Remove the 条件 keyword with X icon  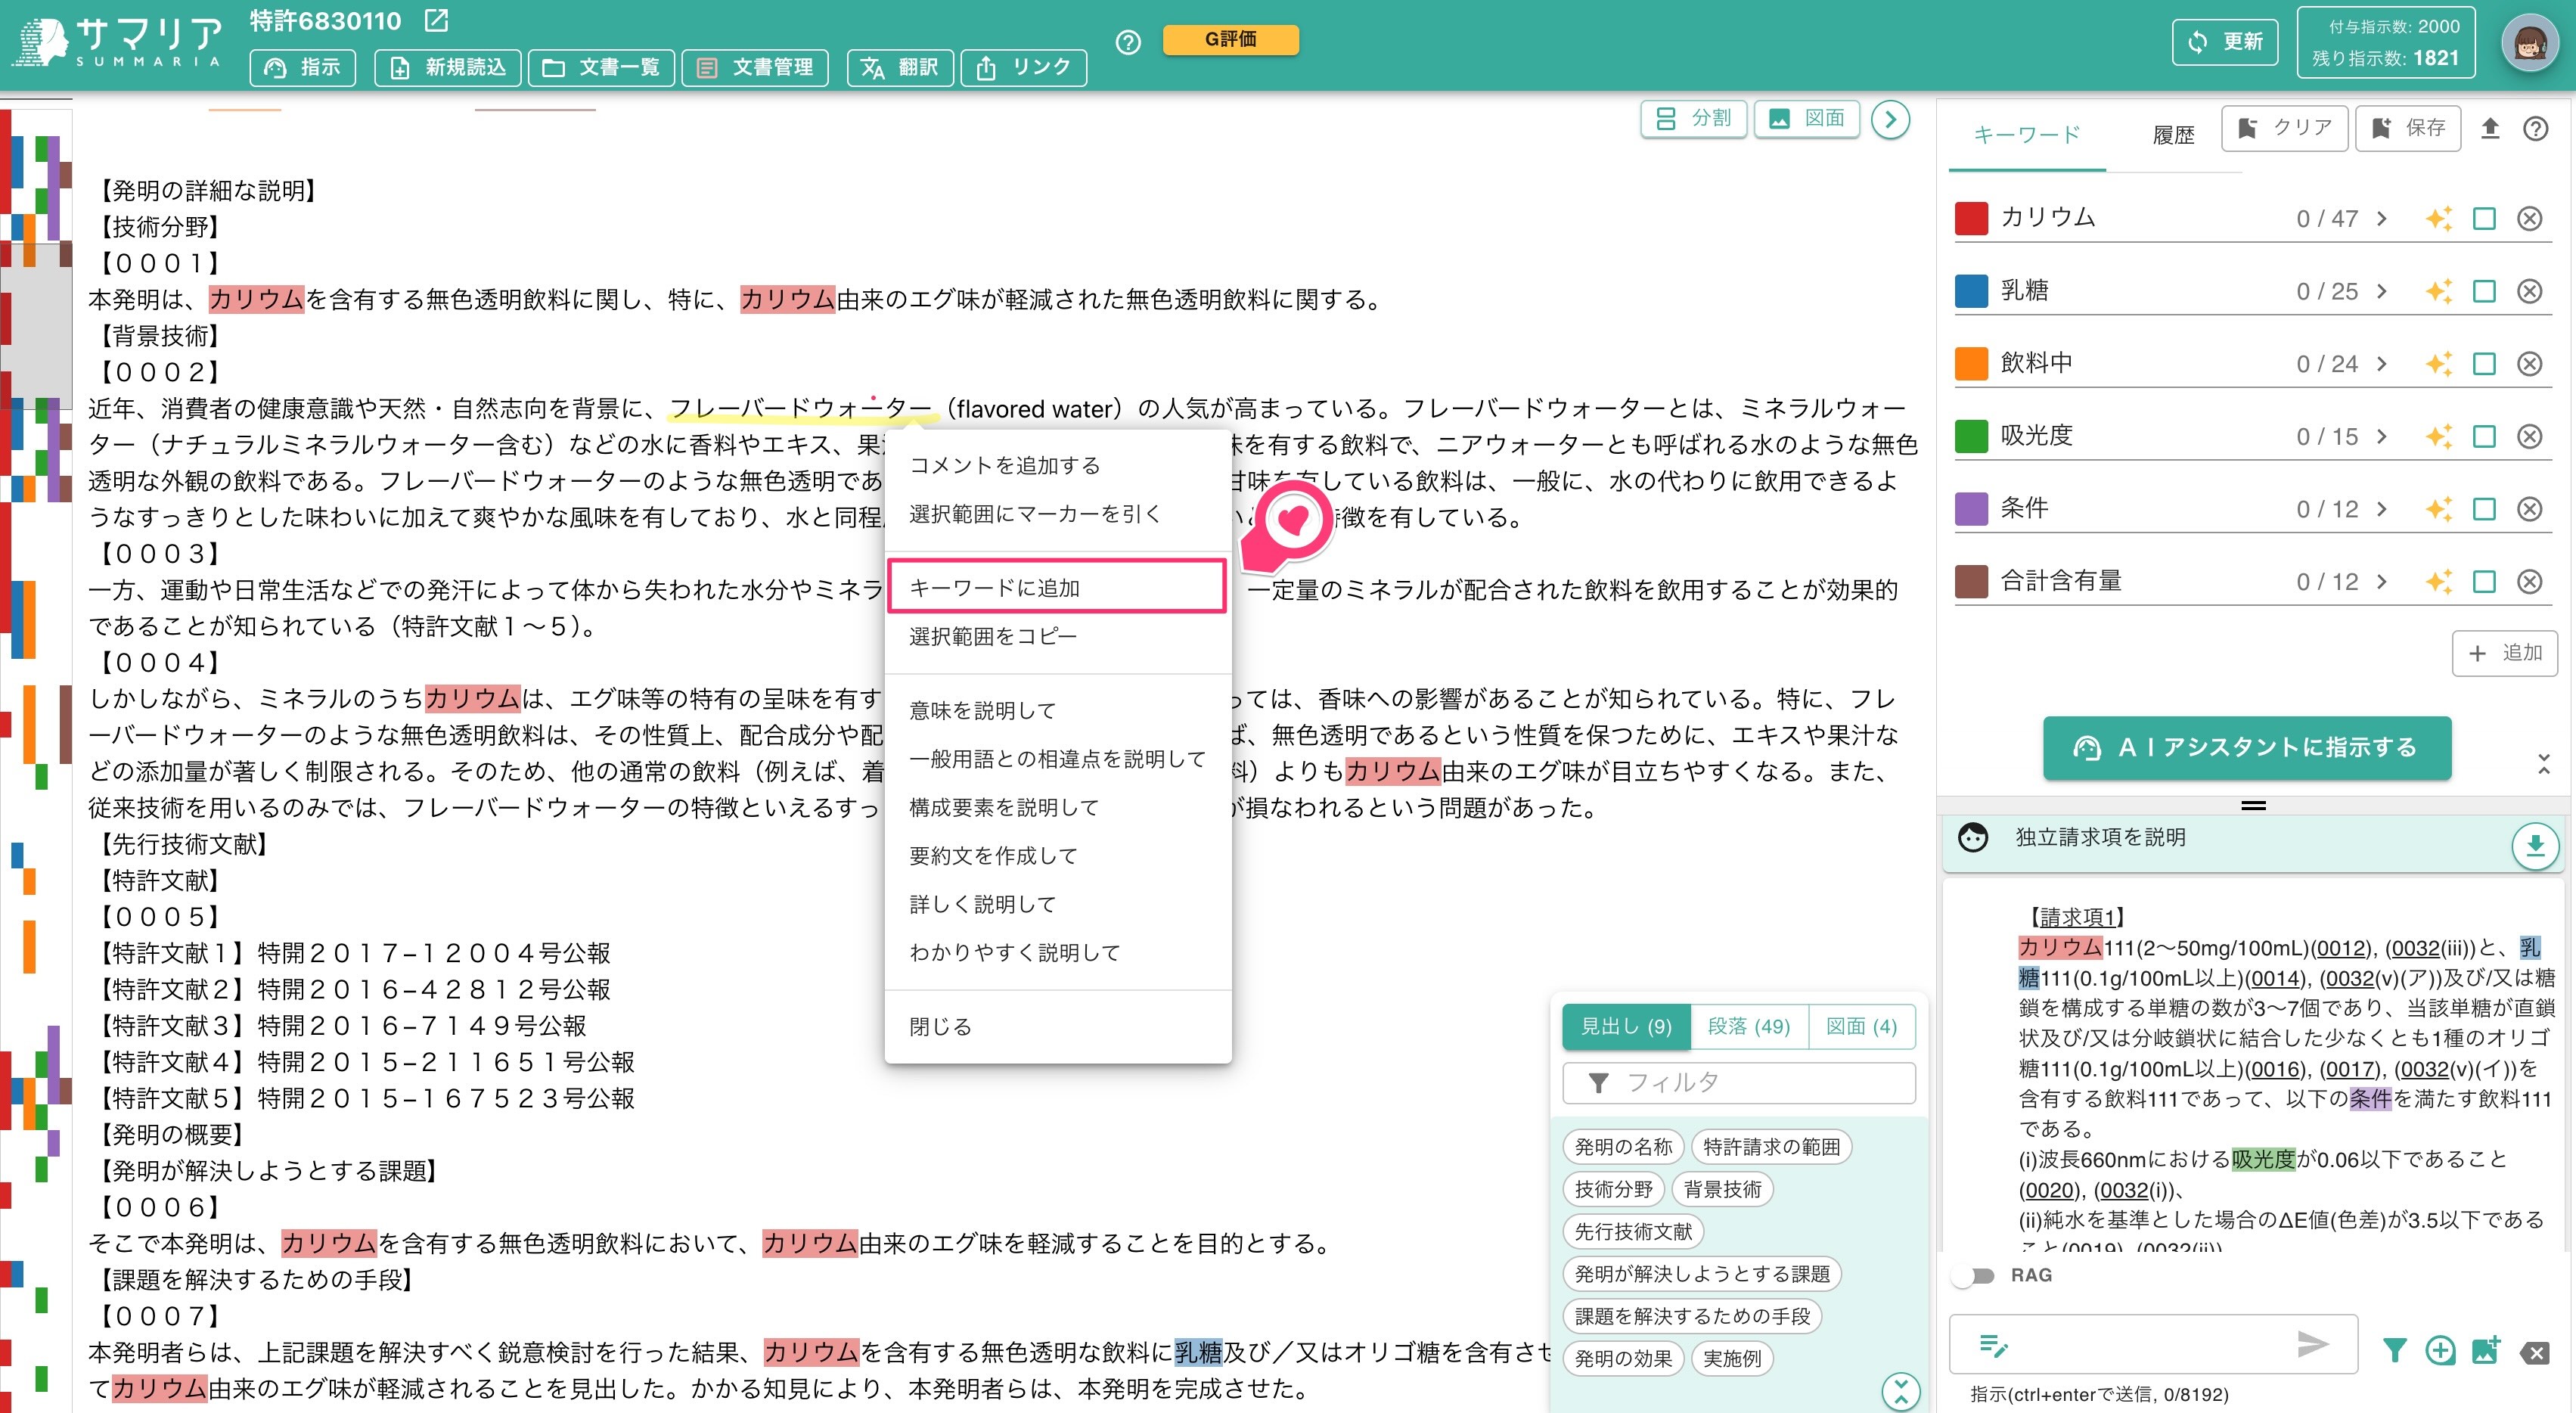2529,509
